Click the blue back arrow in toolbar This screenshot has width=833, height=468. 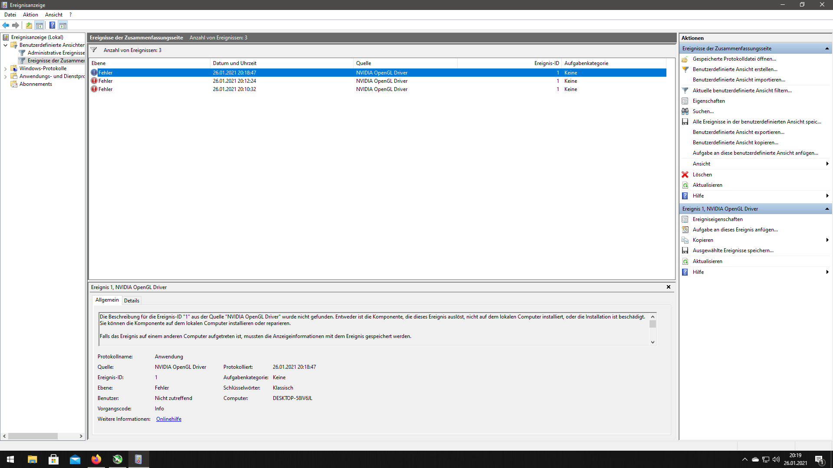pyautogui.click(x=6, y=25)
